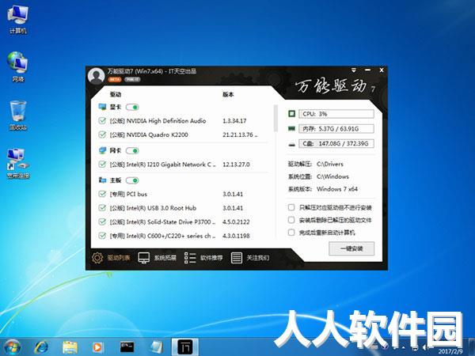
Task: Click the orange BETA badge
Action: pos(115,80)
